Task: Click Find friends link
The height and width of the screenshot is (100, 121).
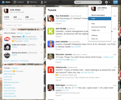Action: pyautogui.click(x=24, y=61)
